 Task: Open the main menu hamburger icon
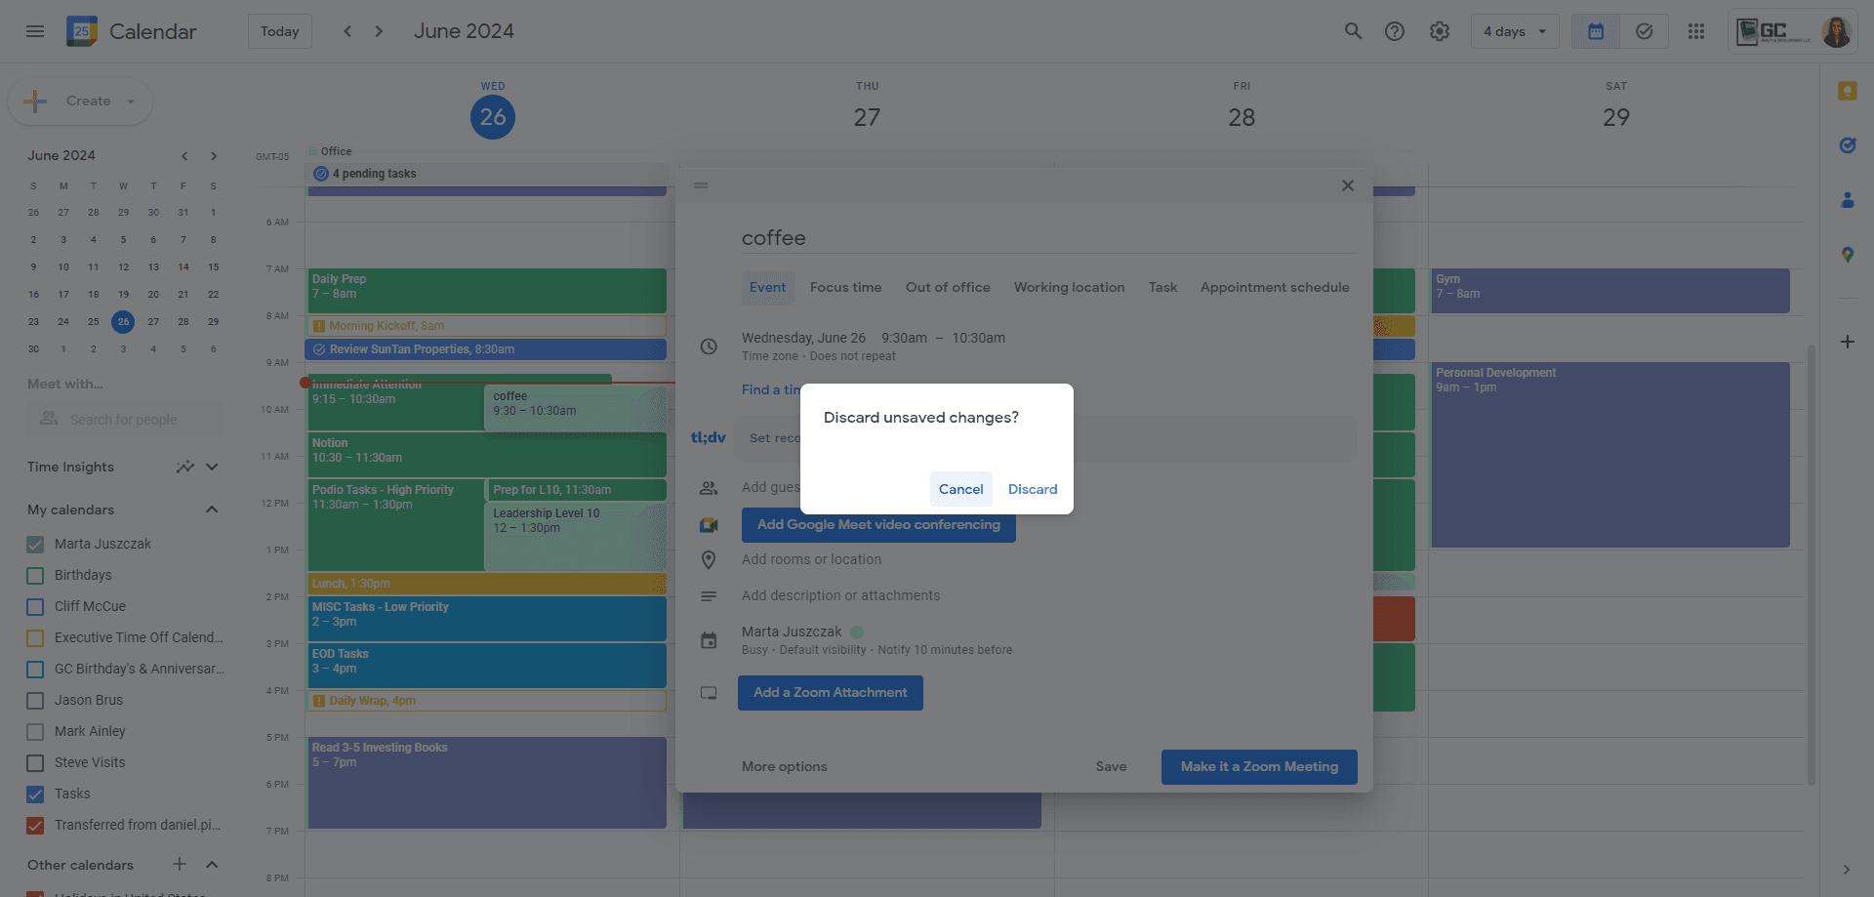click(x=35, y=31)
